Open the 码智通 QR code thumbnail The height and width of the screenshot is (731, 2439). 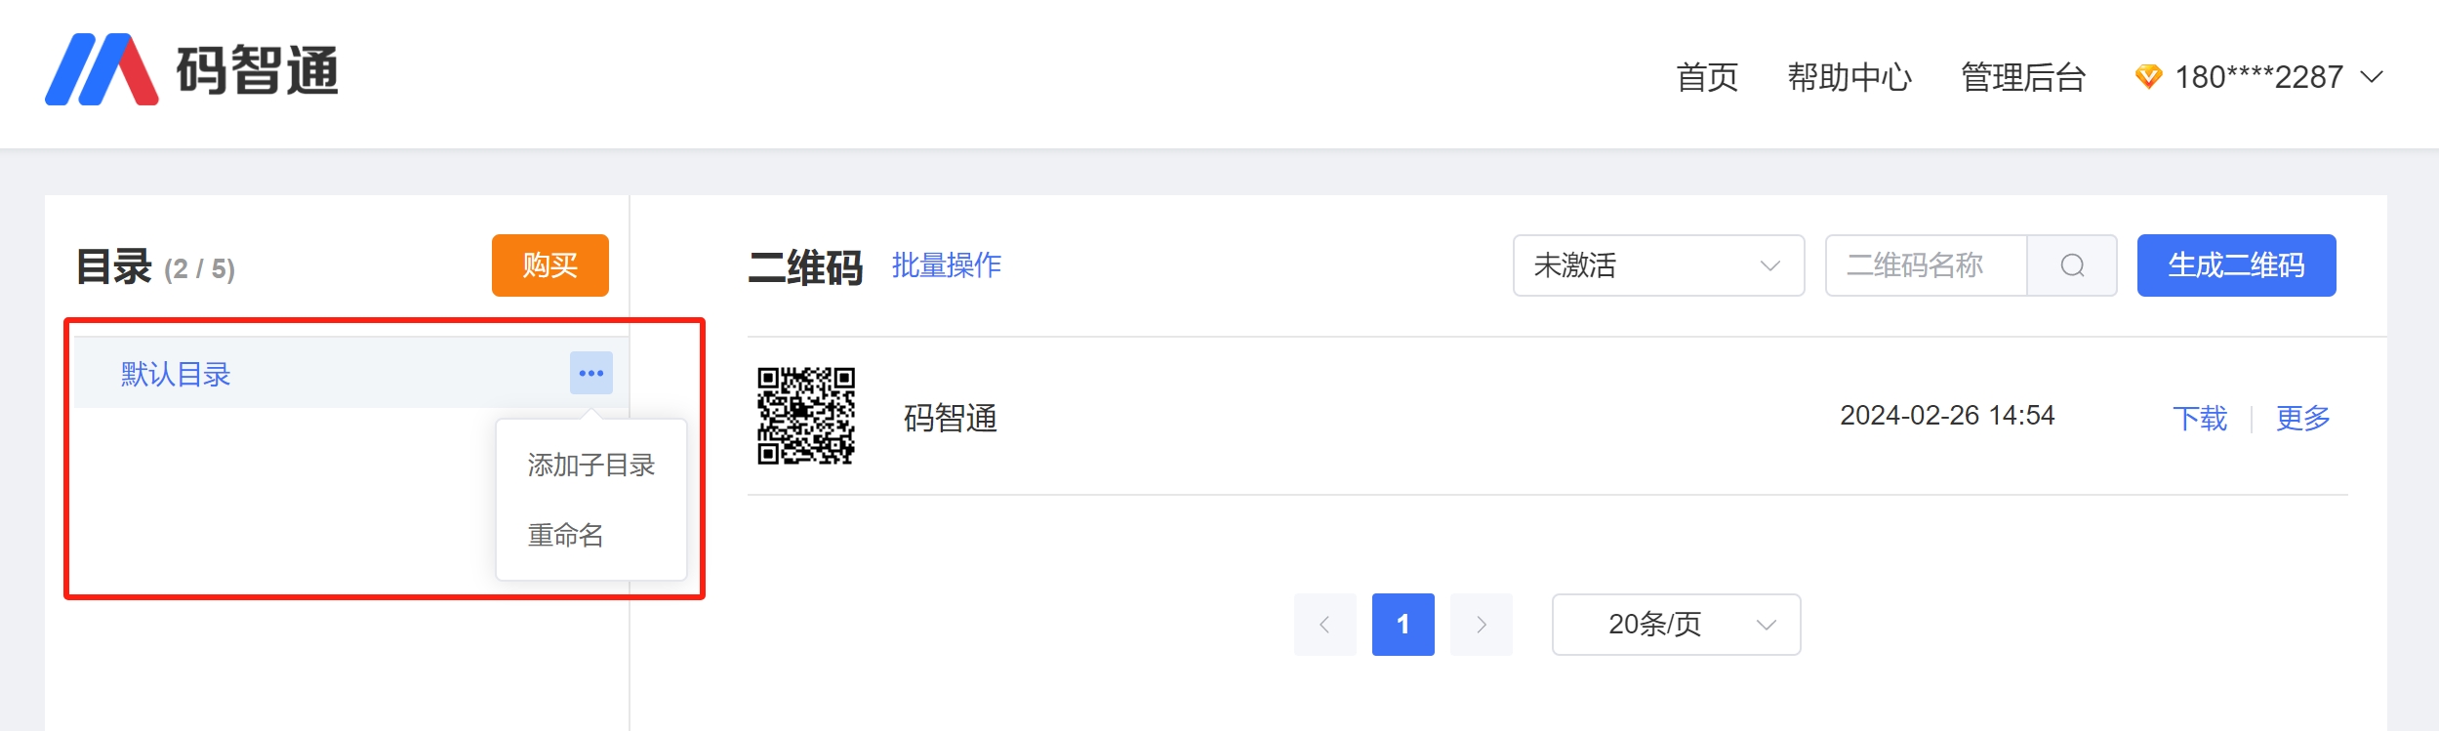tap(806, 416)
